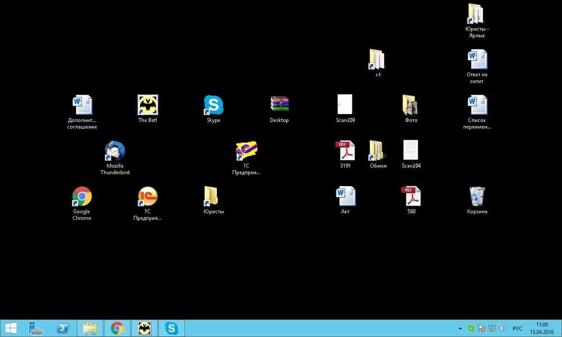Image resolution: width=562 pixels, height=337 pixels.
Task: Select the 3191 PDF file
Action: coord(345,151)
